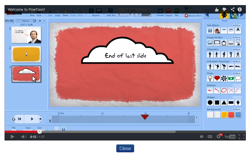Click the PowToon editor play button

[x=32, y=119]
